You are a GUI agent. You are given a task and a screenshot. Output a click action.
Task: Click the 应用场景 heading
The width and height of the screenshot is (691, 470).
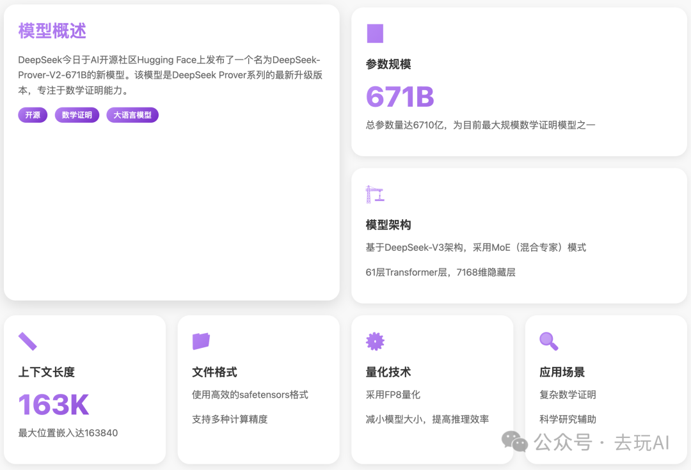(x=562, y=372)
